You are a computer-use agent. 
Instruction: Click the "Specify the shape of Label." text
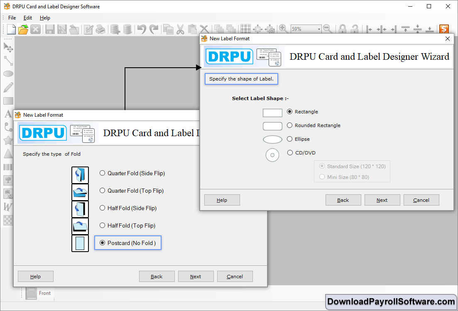point(241,79)
